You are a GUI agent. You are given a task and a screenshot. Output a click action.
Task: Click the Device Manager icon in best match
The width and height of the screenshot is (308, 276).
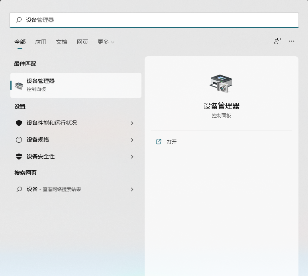(x=19, y=85)
